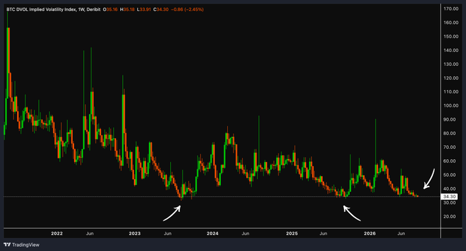Click the 80.00 price axis label
Viewport: 466px width, 251px height.
450,133
